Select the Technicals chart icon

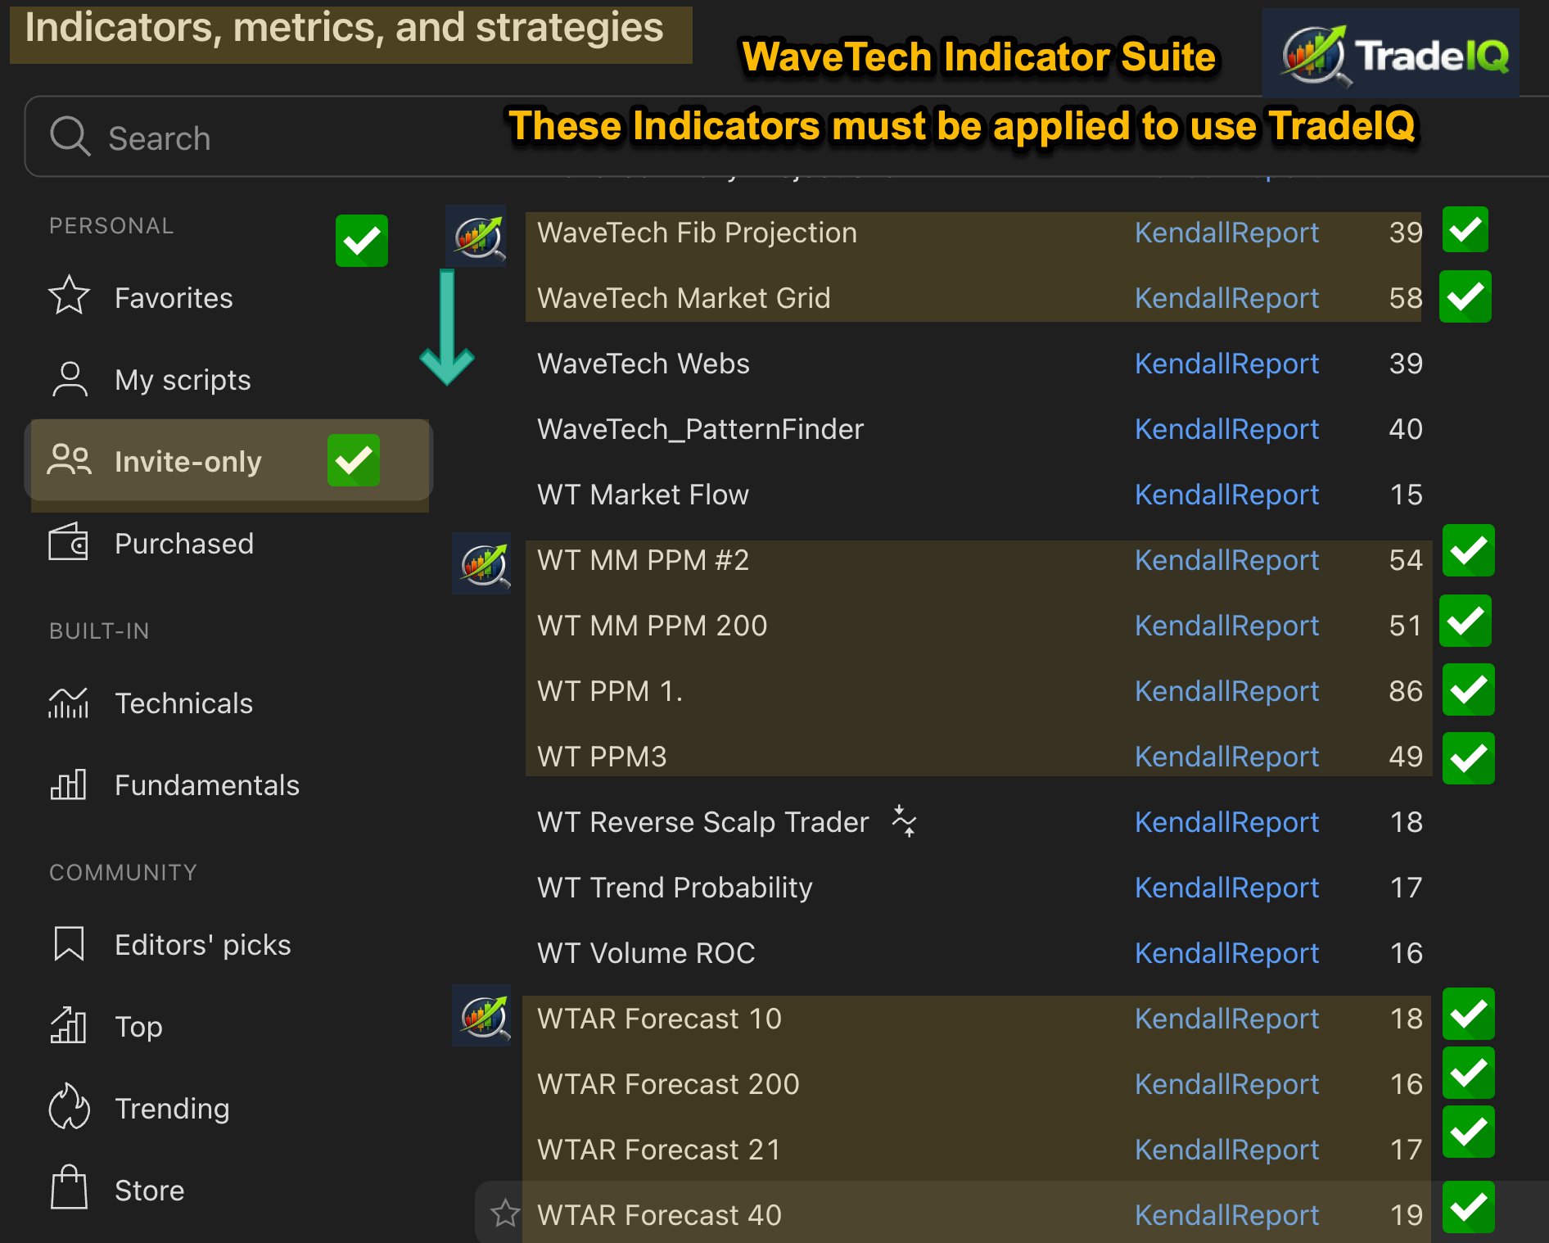coord(70,703)
